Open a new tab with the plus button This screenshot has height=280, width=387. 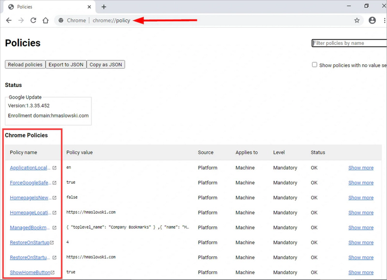click(104, 7)
